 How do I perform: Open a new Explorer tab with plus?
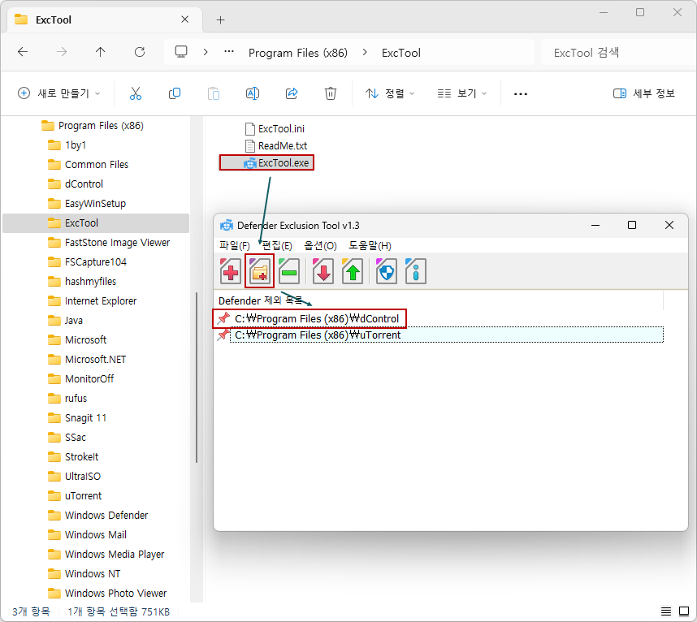pos(220,20)
